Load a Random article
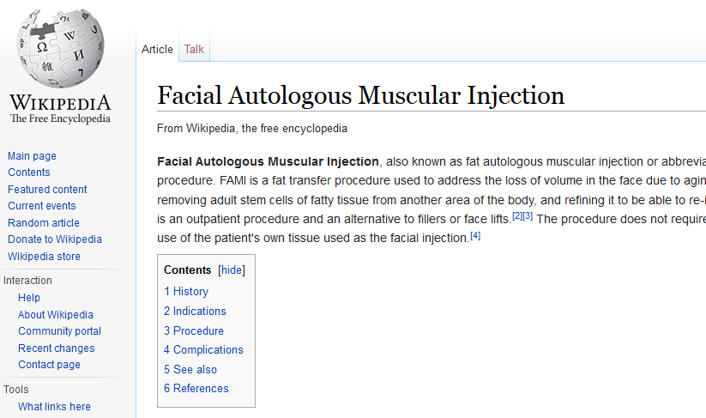The height and width of the screenshot is (418, 706). [x=44, y=223]
